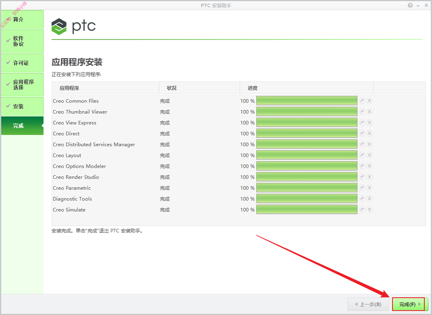The height and width of the screenshot is (315, 432).
Task: Click the PTC logo
Action: point(74,27)
